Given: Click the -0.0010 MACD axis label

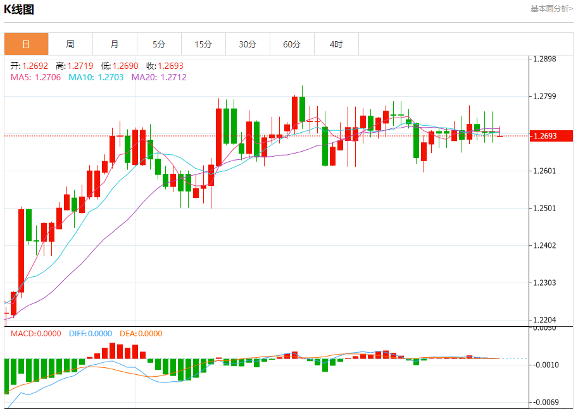Looking at the screenshot, I should pos(546,365).
